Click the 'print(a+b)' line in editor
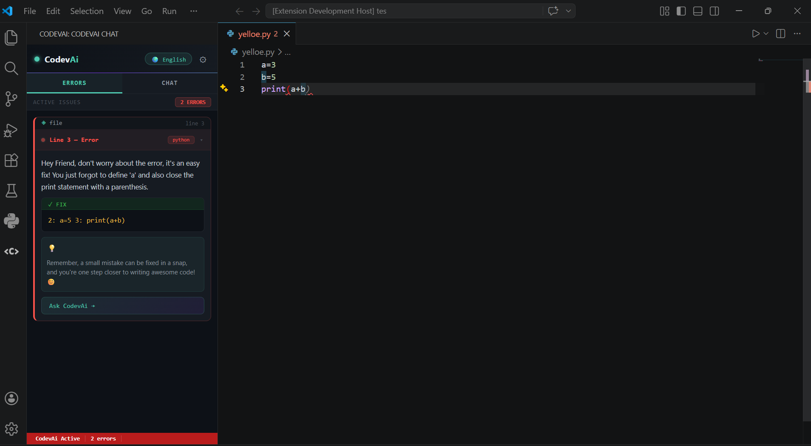The image size is (811, 446). click(x=285, y=89)
